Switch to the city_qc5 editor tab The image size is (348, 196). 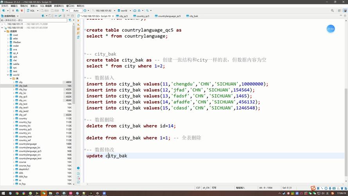[x=122, y=16]
